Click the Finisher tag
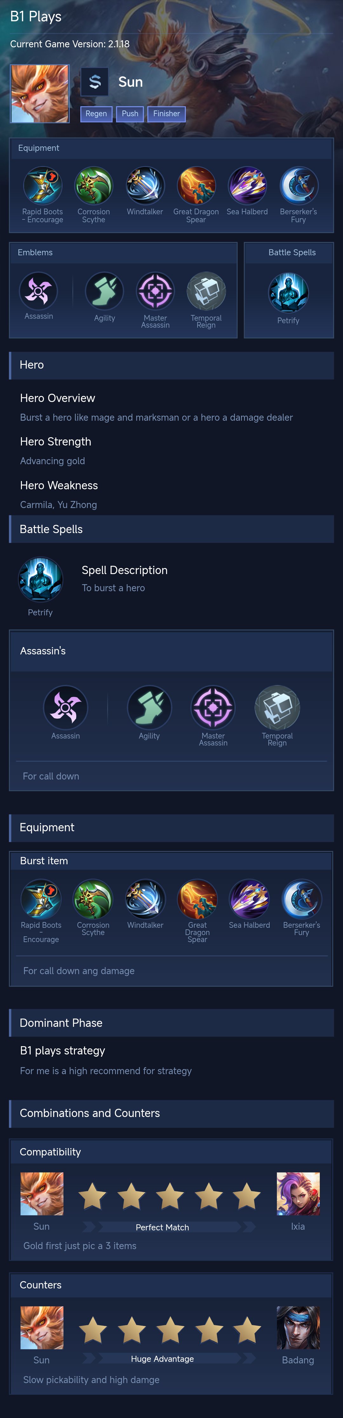Viewport: 343px width, 1418px height. coord(166,114)
